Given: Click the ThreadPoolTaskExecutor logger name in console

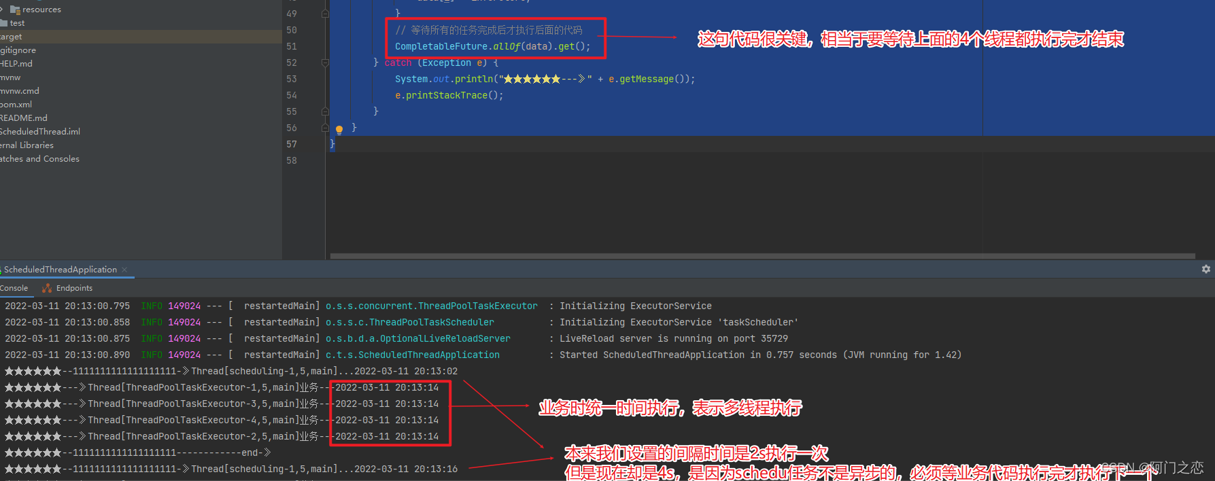Looking at the screenshot, I should tap(432, 306).
